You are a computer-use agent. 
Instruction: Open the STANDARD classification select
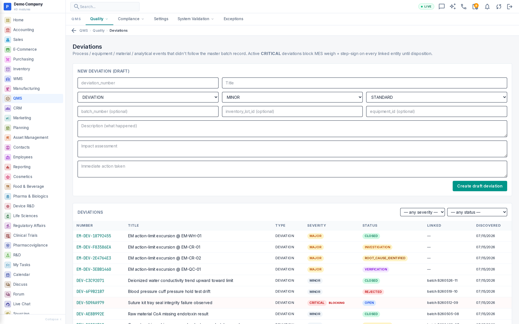pyautogui.click(x=437, y=97)
